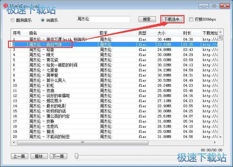
Task: Select the 酷狗音乐 radio button
Action: pos(13,20)
